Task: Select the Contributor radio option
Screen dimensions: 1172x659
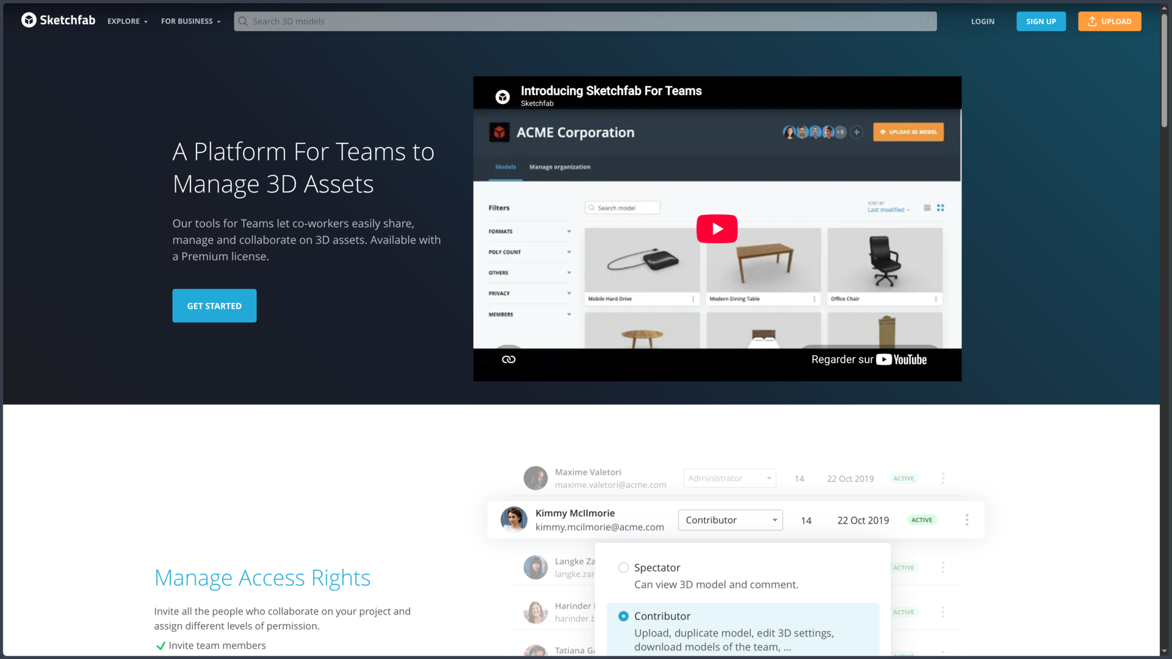Action: click(623, 616)
